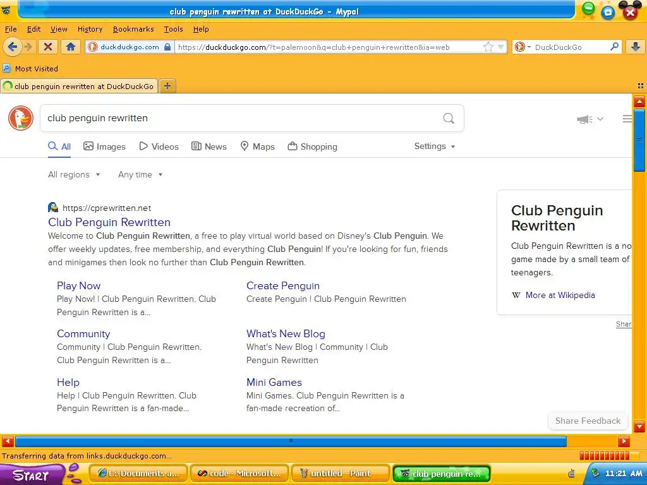The image size is (647, 485).
Task: Open the Help menu in the menu bar
Action: click(x=201, y=29)
